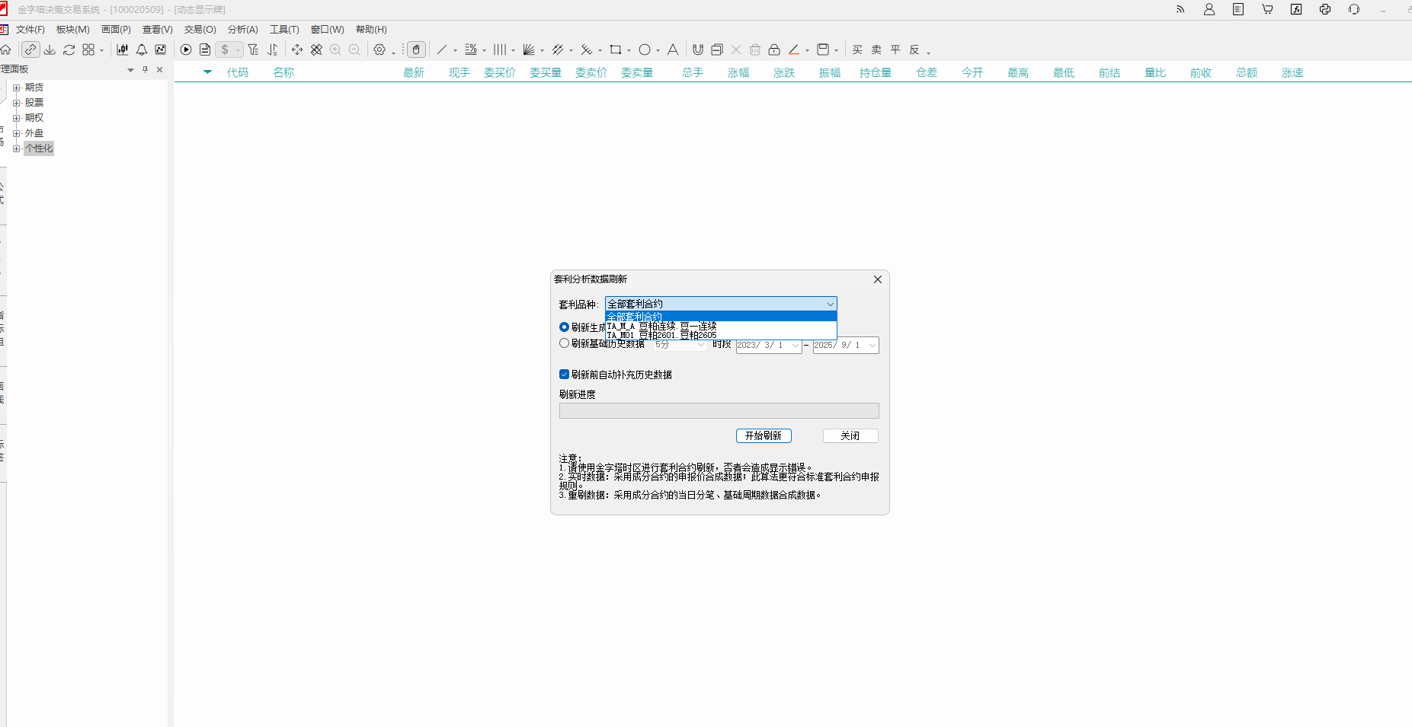Click the magnet snap icon
1412x727 pixels.
click(x=697, y=49)
